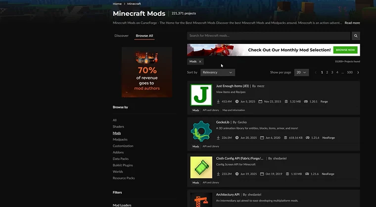Click the Architectury API crane icon
376x207 pixels.
(201, 200)
